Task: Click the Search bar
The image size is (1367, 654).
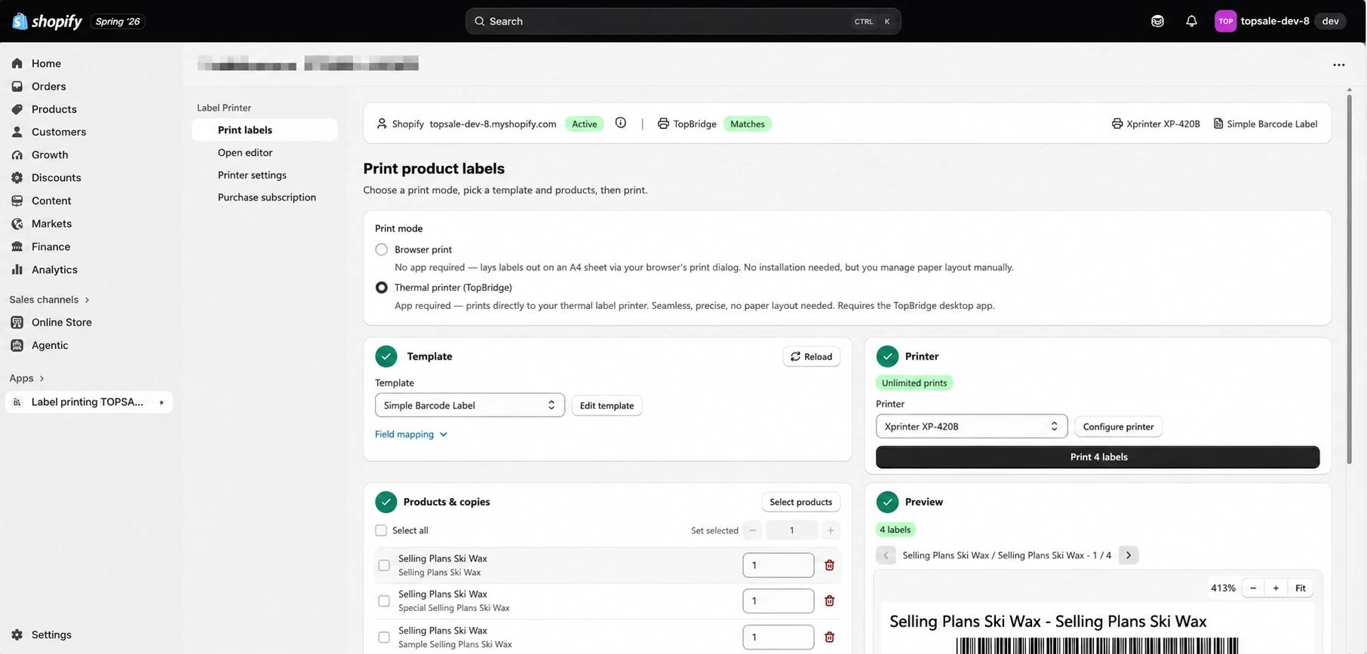Action: pyautogui.click(x=683, y=21)
